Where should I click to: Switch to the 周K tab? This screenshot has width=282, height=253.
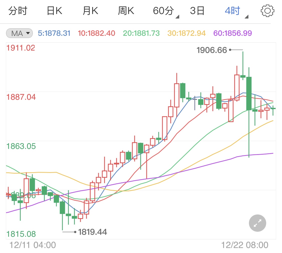click(126, 11)
